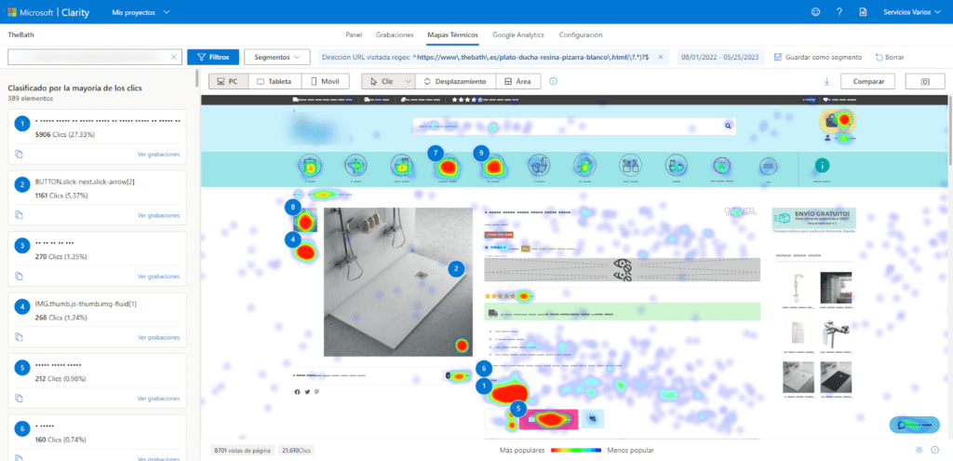Click the Filtros button
Screen dimensions: 953x461
point(212,57)
